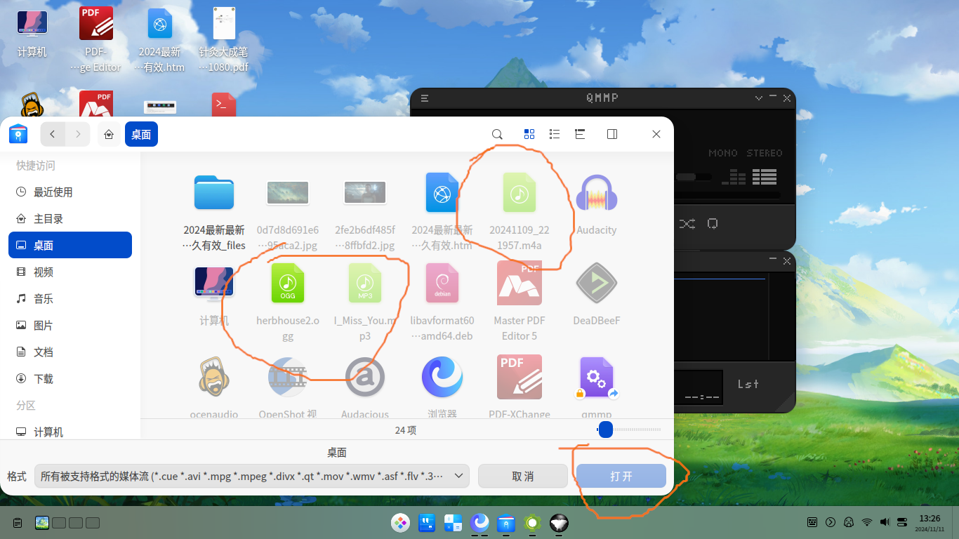Open the search in the file dialog

click(497, 134)
